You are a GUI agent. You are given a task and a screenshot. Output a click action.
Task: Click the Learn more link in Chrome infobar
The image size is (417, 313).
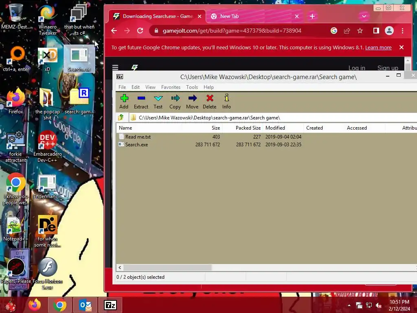378,47
